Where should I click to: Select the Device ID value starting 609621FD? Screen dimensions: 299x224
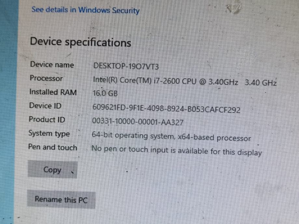point(166,109)
